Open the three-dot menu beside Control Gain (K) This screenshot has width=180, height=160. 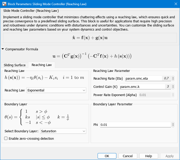(x=173, y=87)
